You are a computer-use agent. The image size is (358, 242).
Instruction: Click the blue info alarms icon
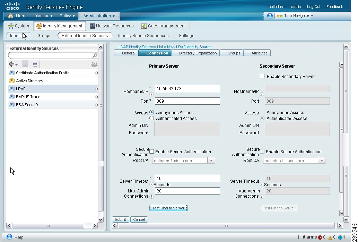click(340, 237)
